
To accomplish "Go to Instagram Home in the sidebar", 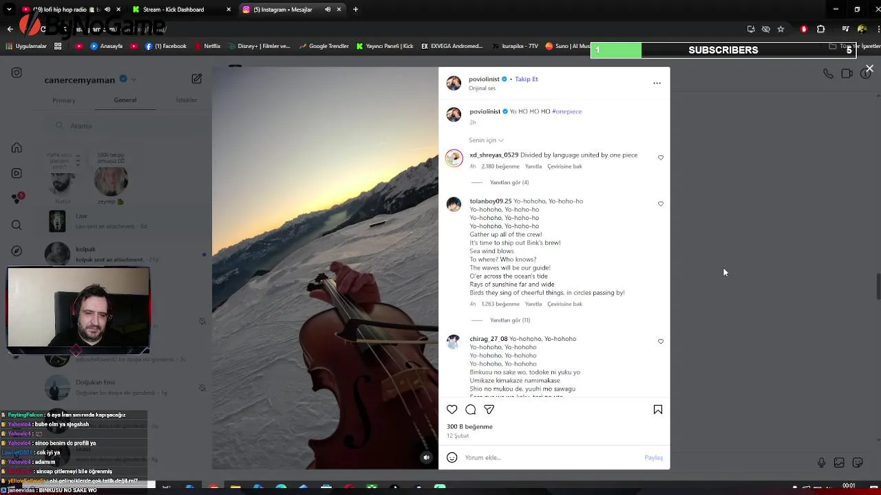I will [17, 148].
